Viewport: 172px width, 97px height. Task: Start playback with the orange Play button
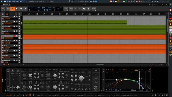pyautogui.click(x=12, y=9)
